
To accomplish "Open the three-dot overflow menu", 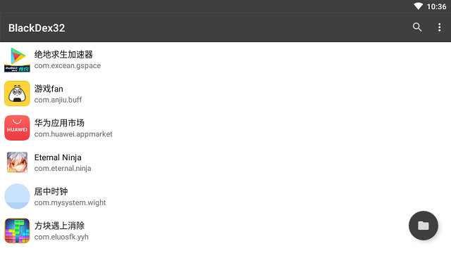I will 439,27.
